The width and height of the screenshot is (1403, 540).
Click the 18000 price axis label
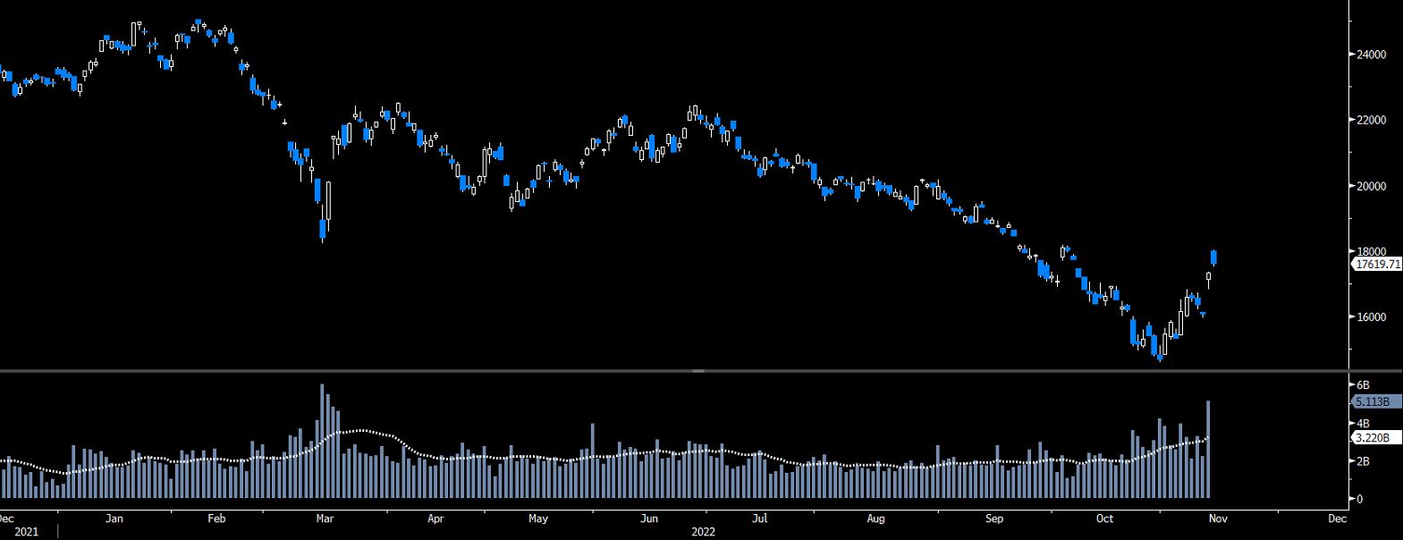click(1371, 252)
